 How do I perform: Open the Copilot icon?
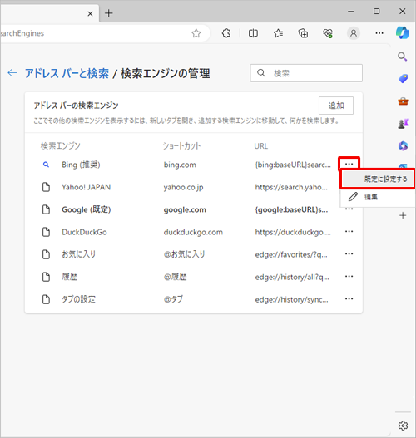[x=403, y=33]
